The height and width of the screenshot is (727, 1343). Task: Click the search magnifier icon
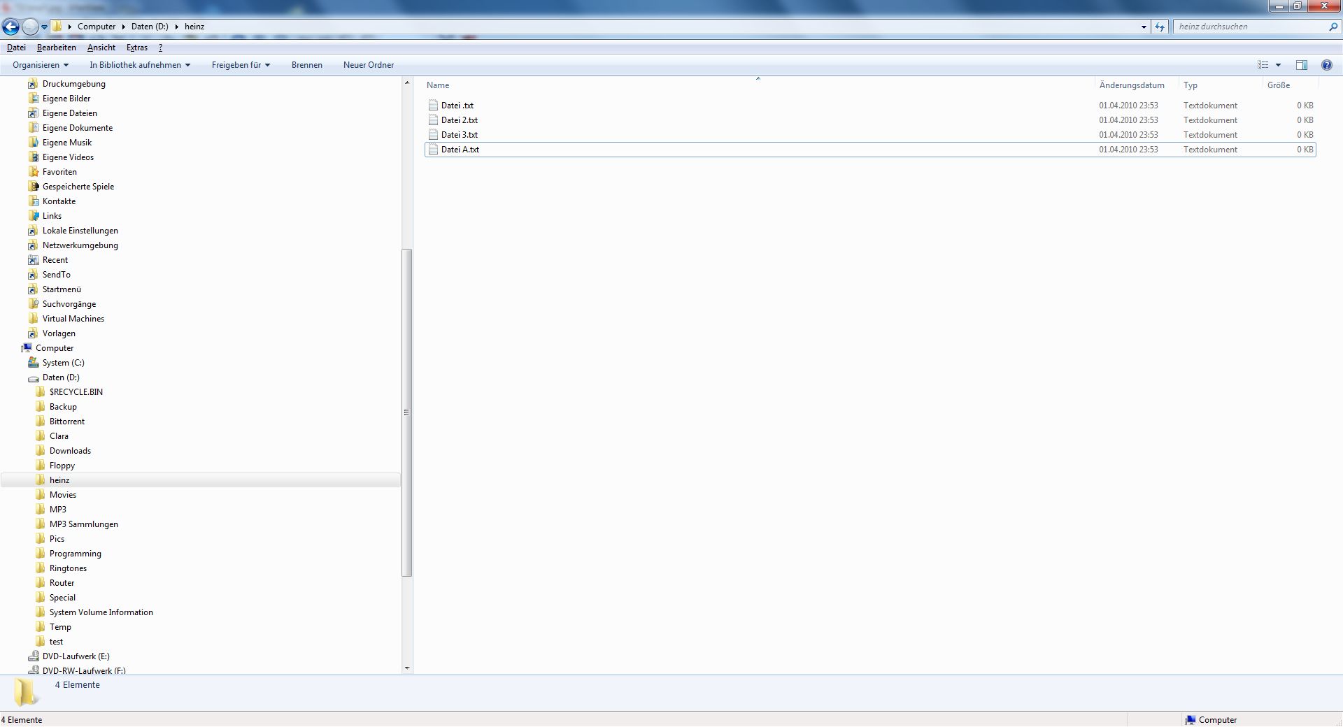tap(1333, 27)
